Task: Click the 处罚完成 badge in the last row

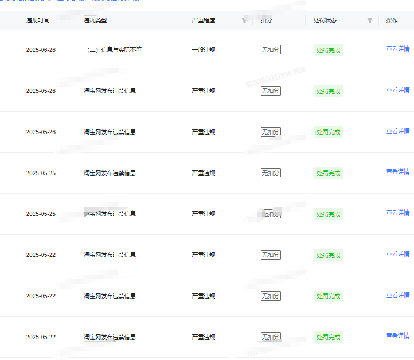Action: click(x=328, y=337)
